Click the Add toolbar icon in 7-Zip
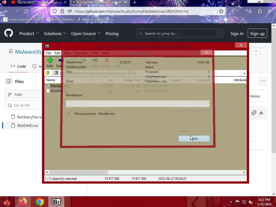 coord(50,63)
